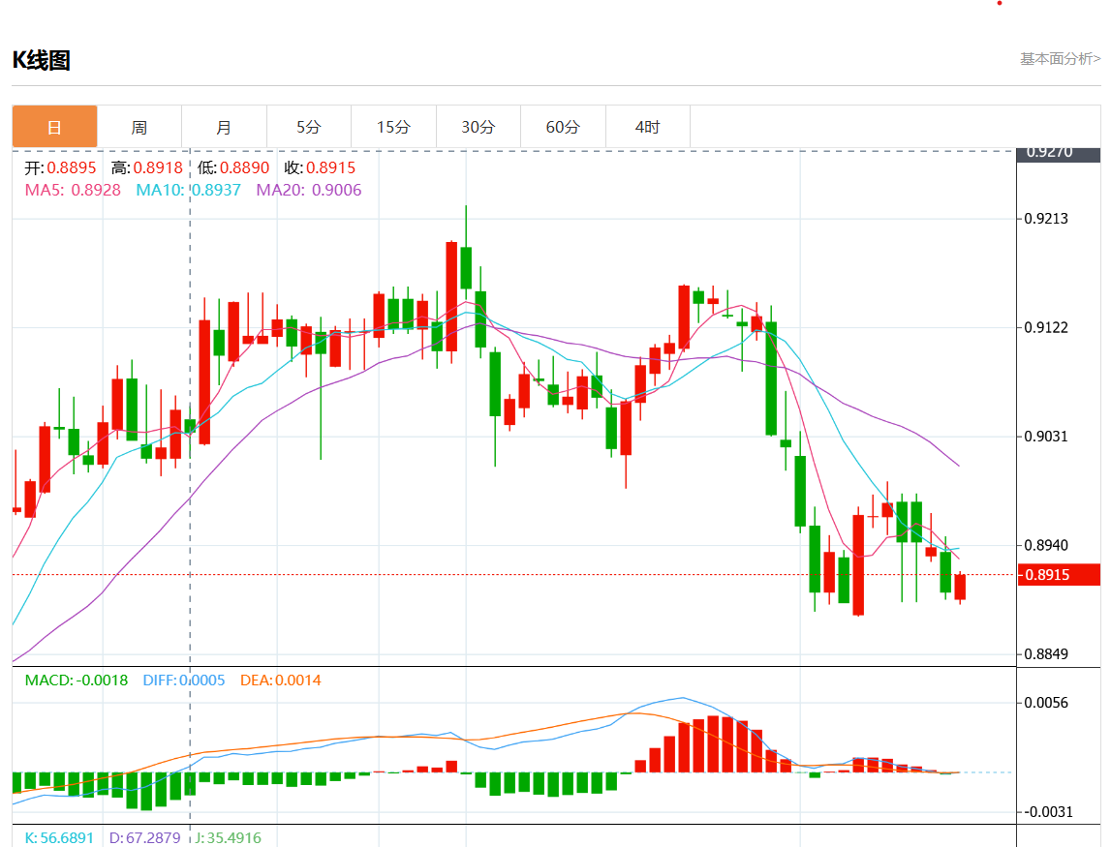Click the 开: 0.8895 open value
Image resolution: width=1111 pixels, height=847 pixels.
[60, 167]
